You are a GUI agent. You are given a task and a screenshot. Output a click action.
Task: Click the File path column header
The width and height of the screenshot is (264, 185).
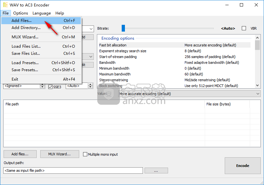104,104
